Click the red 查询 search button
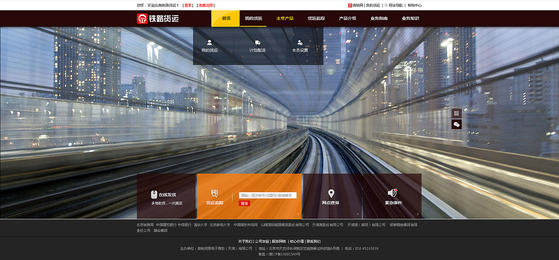 tap(245, 204)
